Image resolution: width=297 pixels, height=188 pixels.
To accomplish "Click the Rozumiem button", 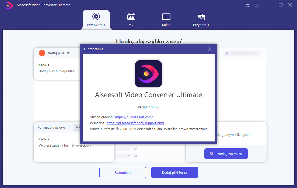I will (x=123, y=172).
